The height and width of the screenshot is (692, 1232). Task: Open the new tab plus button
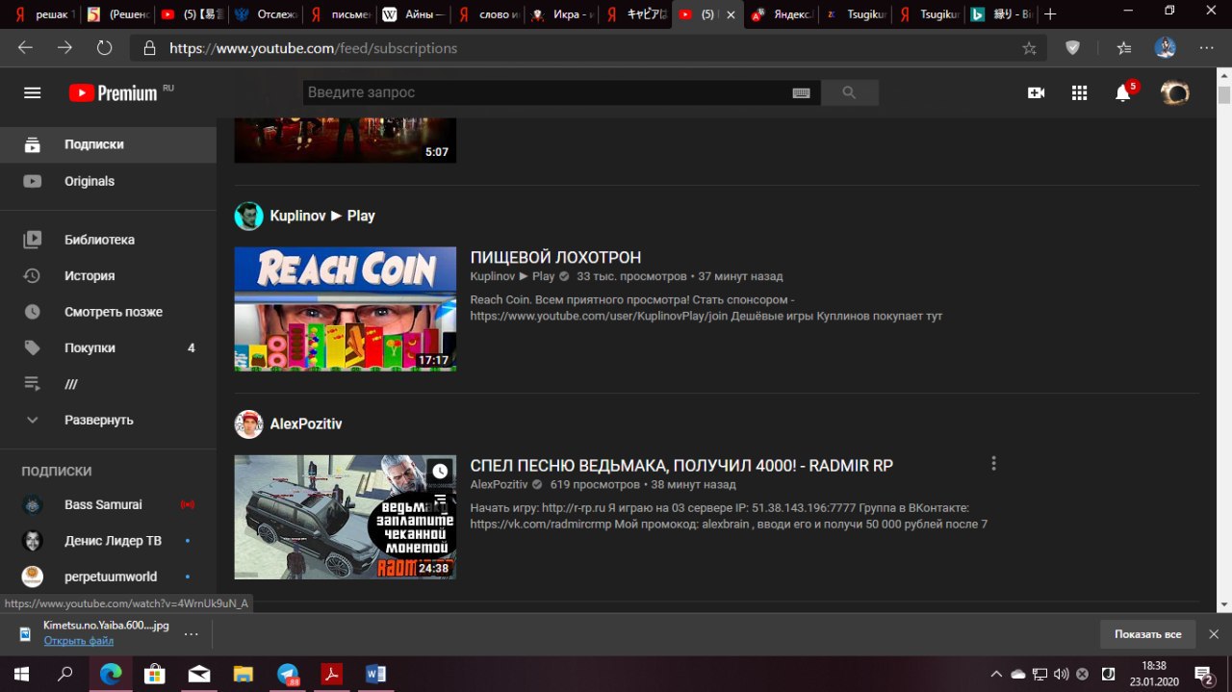pos(1050,14)
